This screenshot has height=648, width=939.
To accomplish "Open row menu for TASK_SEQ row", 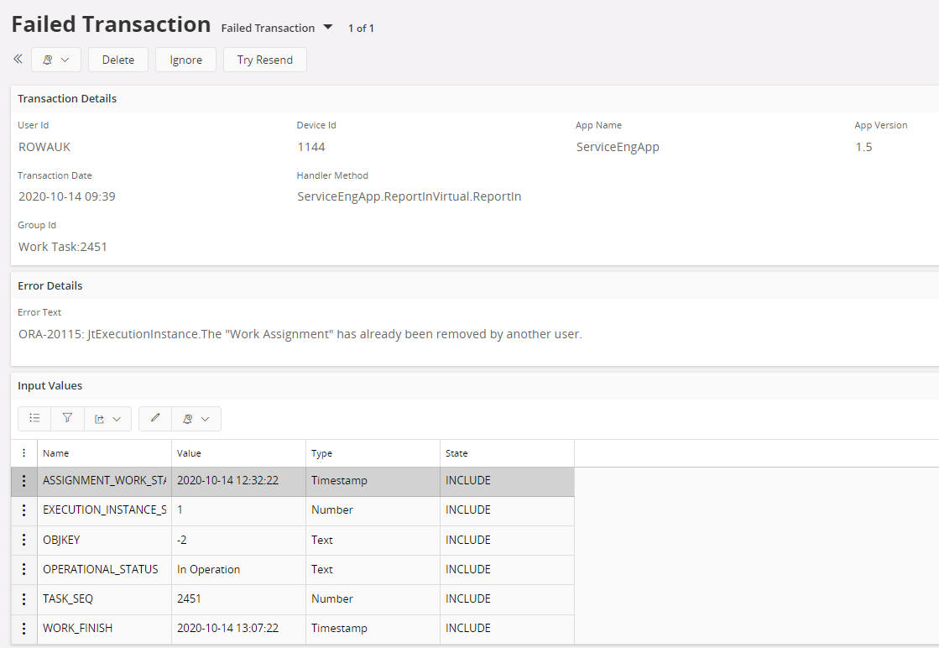I will click(23, 598).
